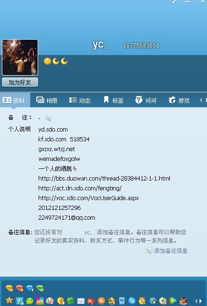
Task: Click the green four-leaf clover icon
Action: tap(70, 301)
